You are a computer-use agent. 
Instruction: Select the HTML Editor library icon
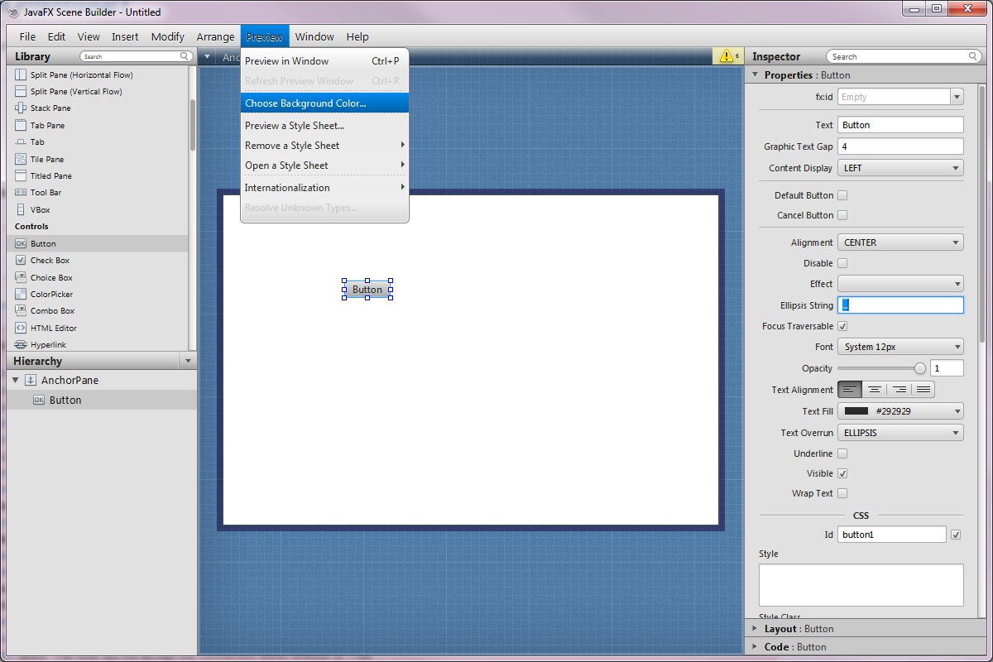pos(21,329)
